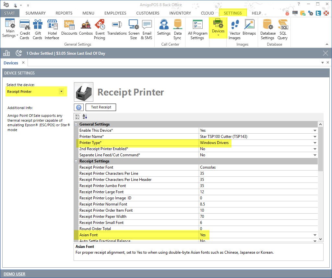The height and width of the screenshot is (278, 332).
Task: Open Vector Images settings
Action: (235, 29)
